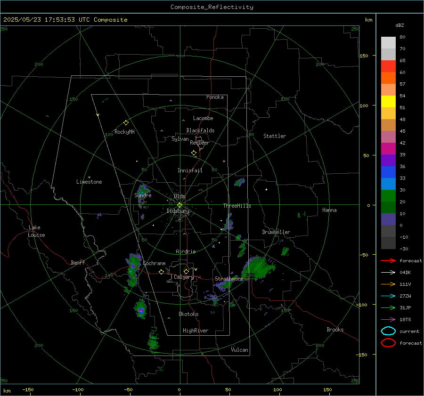Click the bright green 20-30 dBZ swatch
Screen dimensions: 424x396
(x=388, y=195)
